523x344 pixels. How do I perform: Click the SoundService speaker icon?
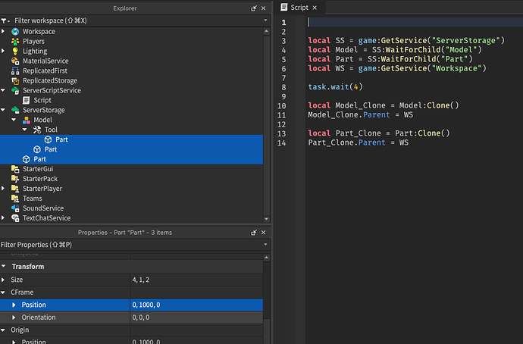pyautogui.click(x=15, y=208)
